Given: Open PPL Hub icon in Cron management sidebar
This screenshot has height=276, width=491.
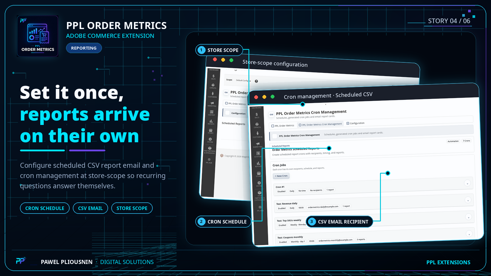Looking at the screenshot, I should (x=260, y=209).
